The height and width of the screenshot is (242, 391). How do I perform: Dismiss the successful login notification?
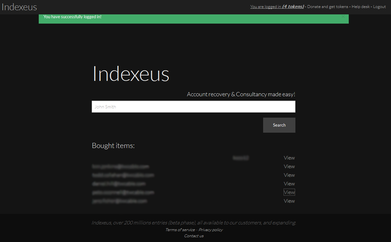pos(343,17)
